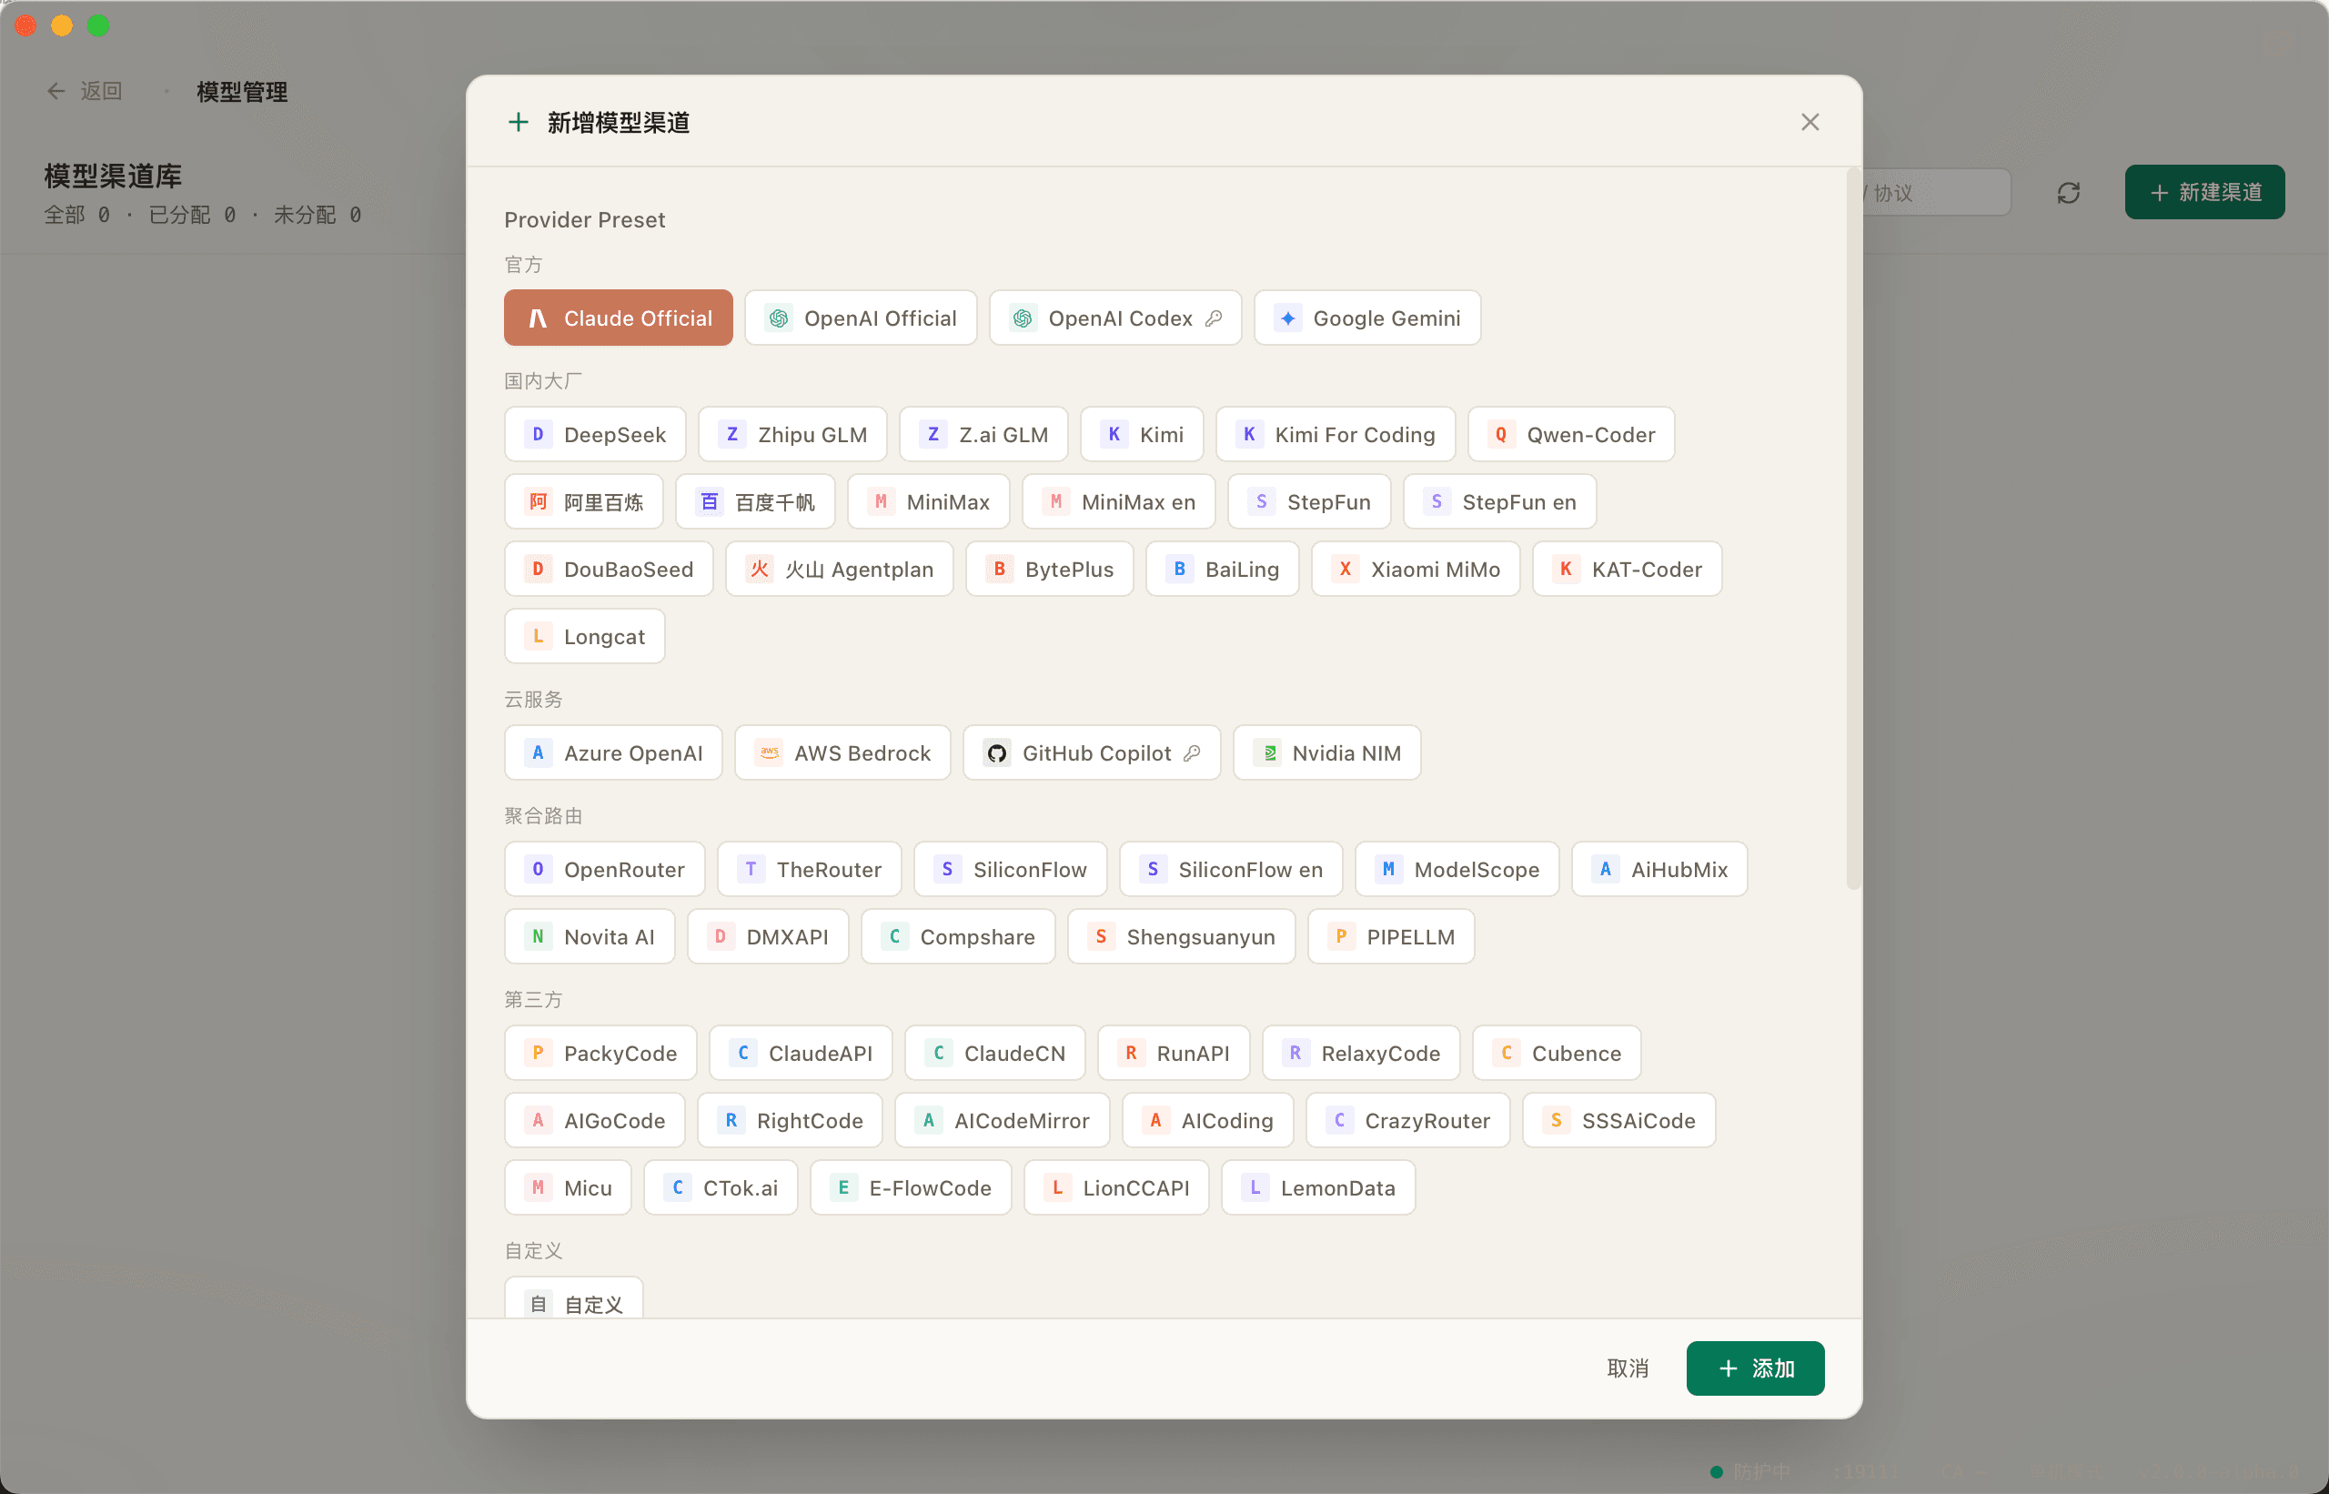Screen dimensions: 2329x1494
Task: Select the Zhipu GLM provider
Action: click(x=792, y=435)
